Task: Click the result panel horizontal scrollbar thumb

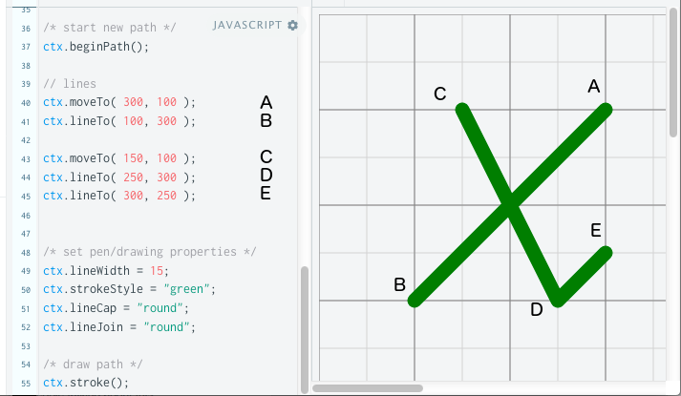Action: point(368,388)
